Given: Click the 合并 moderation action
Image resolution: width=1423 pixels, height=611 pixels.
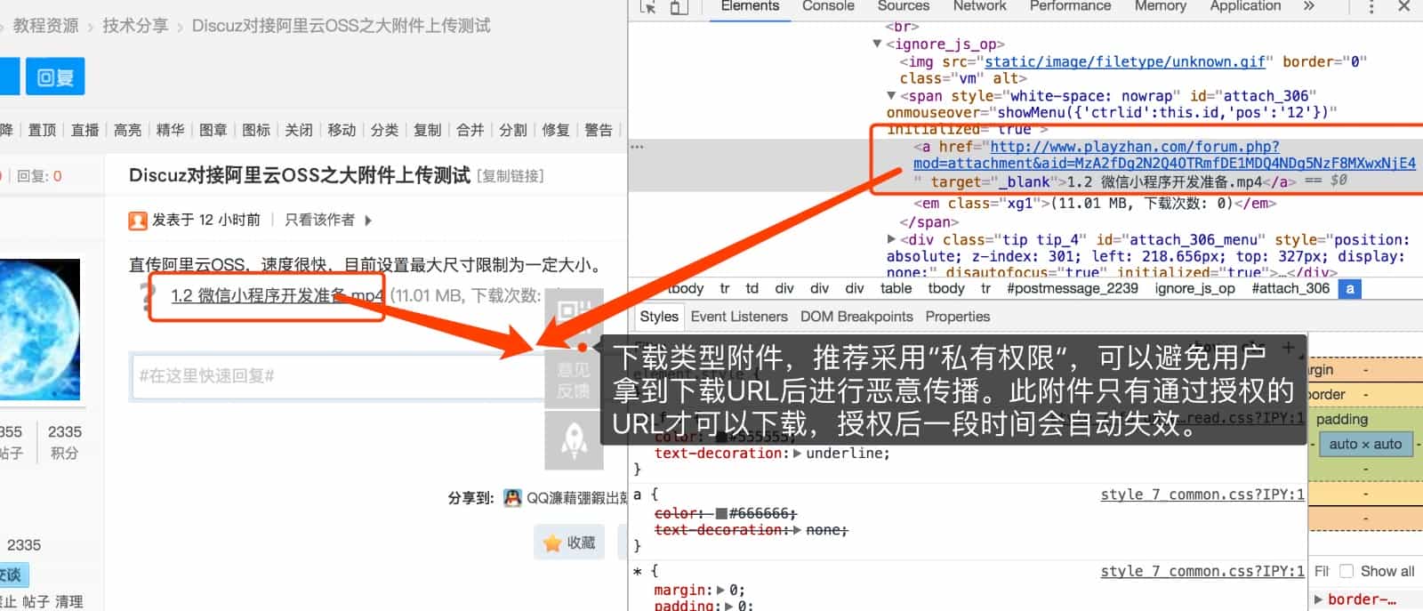Looking at the screenshot, I should (470, 130).
